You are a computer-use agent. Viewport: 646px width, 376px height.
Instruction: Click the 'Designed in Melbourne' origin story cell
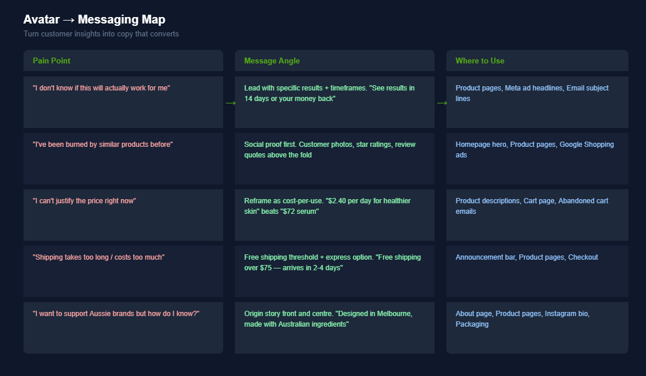coord(334,328)
